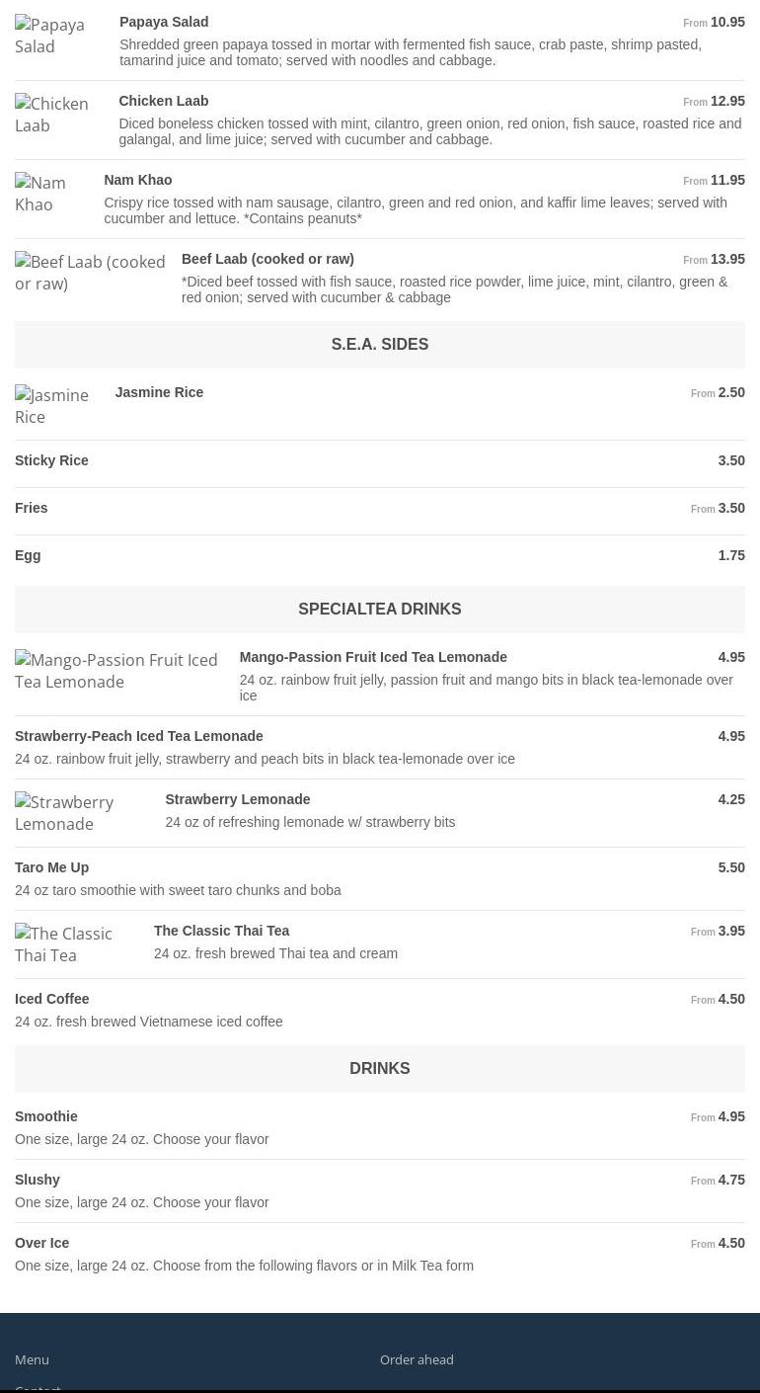Select the Sticky Rice menu item
This screenshot has width=760, height=1393.
pyautogui.click(x=51, y=460)
